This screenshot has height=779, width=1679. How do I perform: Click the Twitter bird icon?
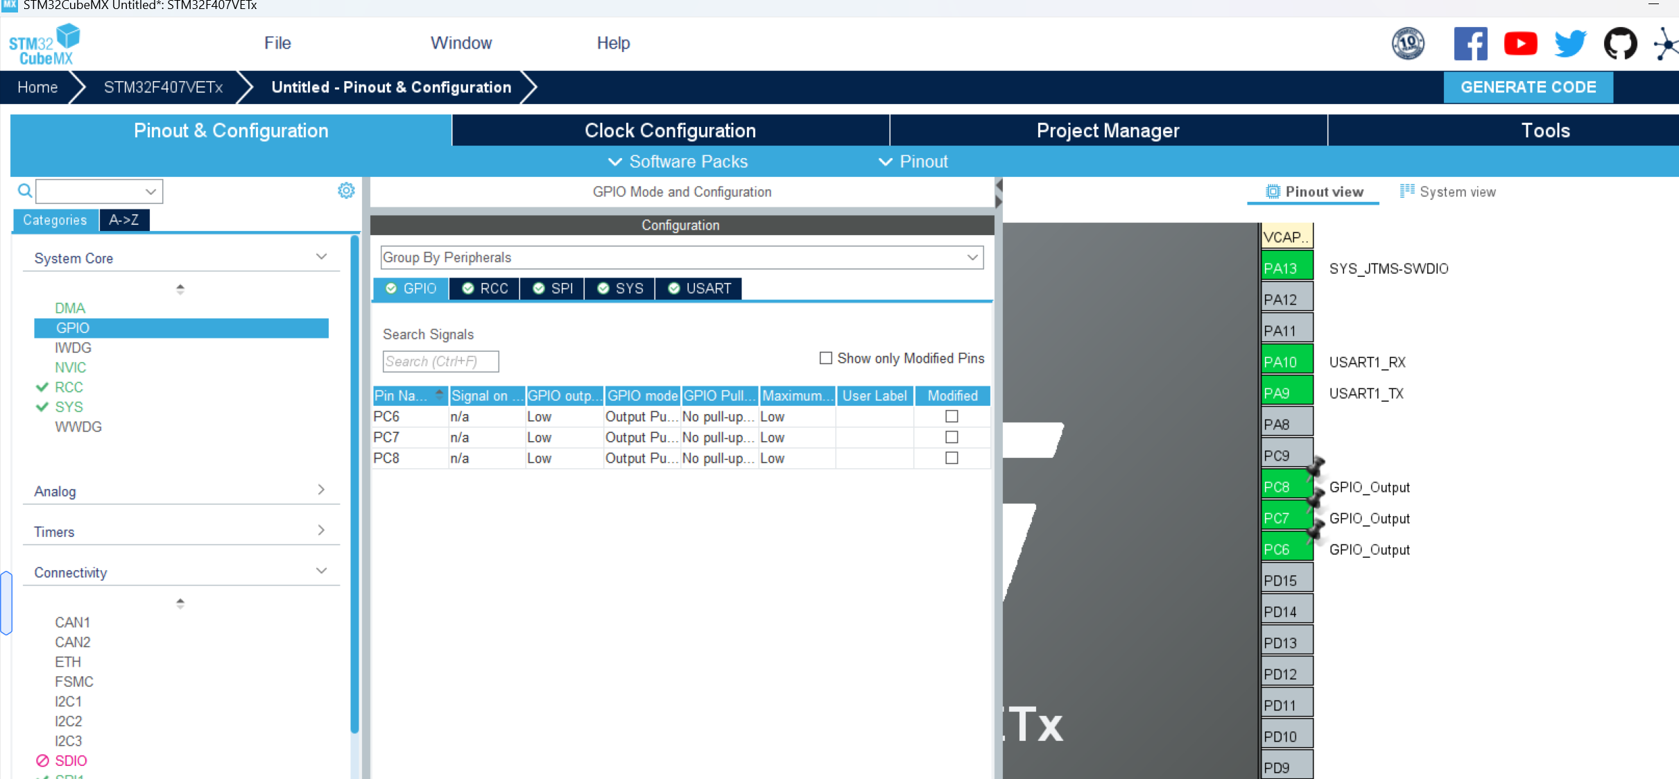point(1570,44)
